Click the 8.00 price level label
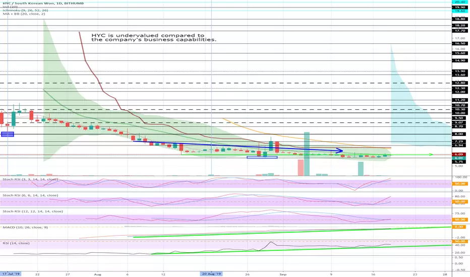Viewport: 470px width, 277px height. click(x=460, y=134)
